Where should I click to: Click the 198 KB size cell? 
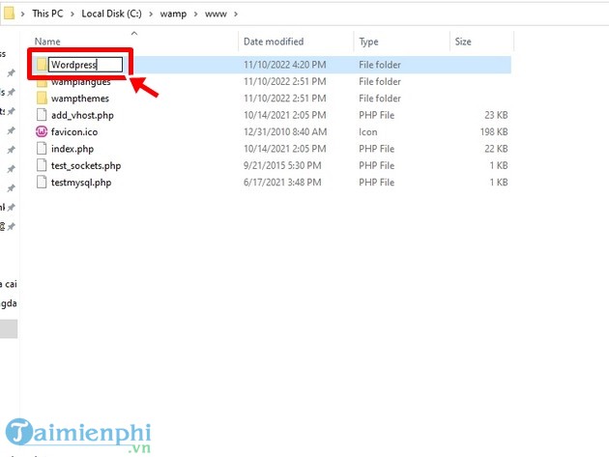[x=494, y=132]
